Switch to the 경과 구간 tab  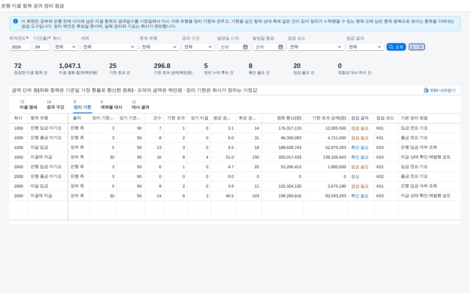(56, 105)
